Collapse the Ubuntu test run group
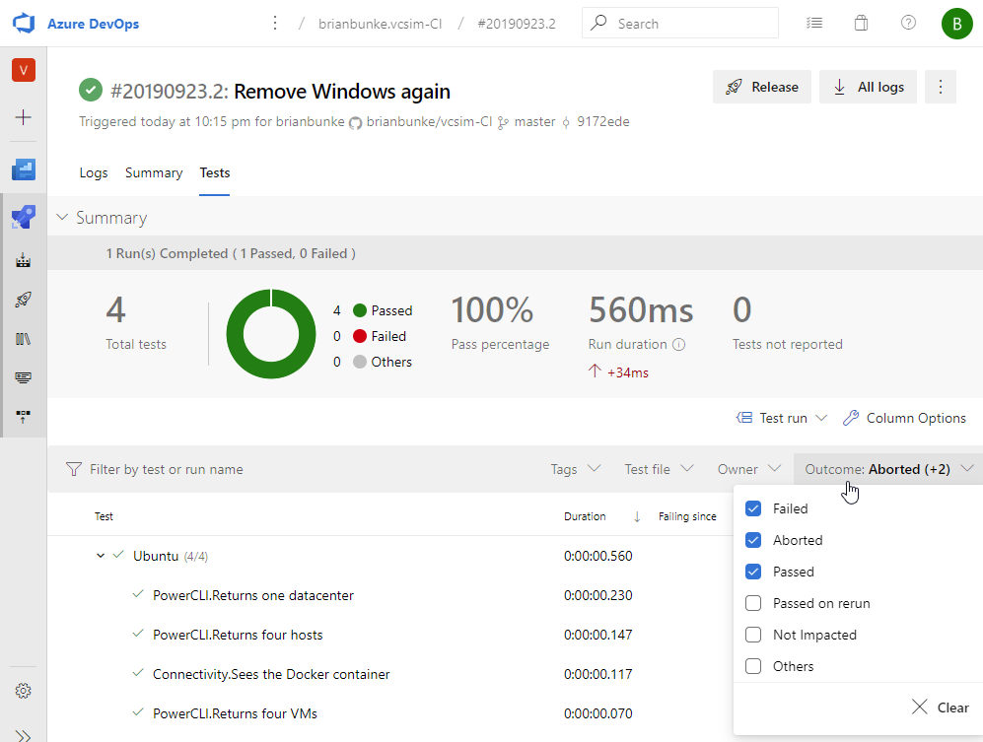The height and width of the screenshot is (742, 983). (101, 556)
